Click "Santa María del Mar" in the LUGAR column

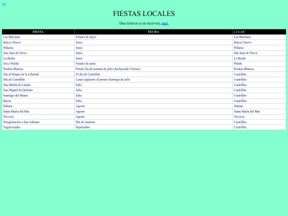[247, 111]
